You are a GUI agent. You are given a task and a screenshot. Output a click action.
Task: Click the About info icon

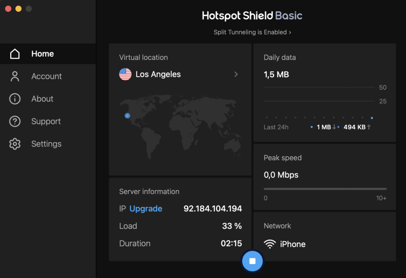click(x=15, y=99)
